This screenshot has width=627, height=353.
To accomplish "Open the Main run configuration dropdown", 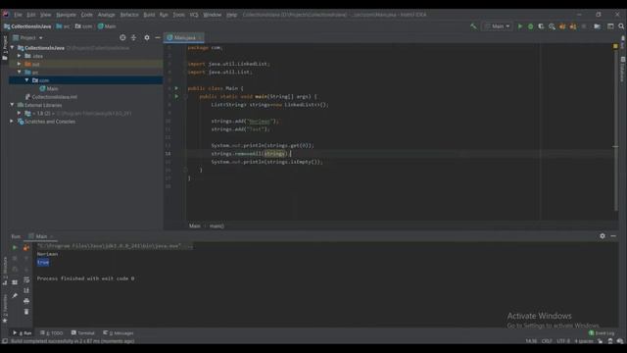I will click(x=498, y=26).
